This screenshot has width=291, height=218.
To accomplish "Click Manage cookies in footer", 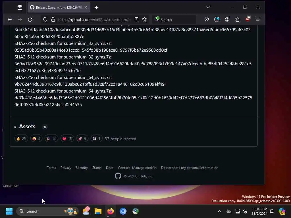I will pos(144,168).
